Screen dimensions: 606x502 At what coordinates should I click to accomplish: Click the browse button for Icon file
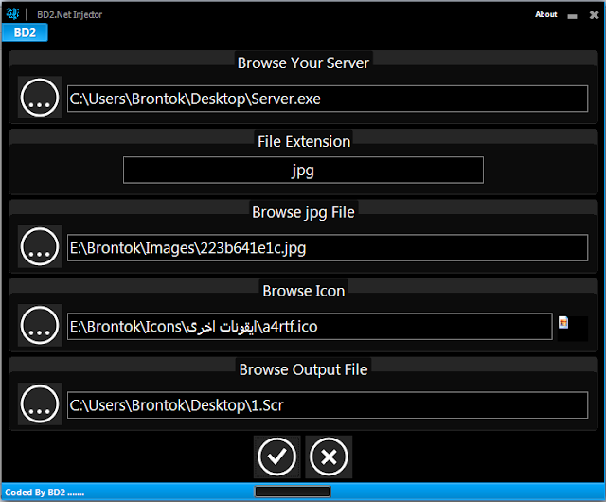40,325
